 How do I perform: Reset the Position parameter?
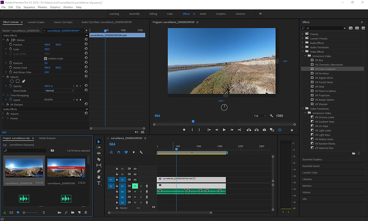pos(85,44)
